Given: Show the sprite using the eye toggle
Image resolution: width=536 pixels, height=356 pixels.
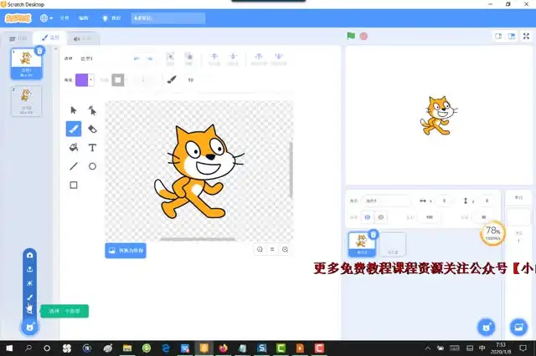Looking at the screenshot, I should 368,217.
